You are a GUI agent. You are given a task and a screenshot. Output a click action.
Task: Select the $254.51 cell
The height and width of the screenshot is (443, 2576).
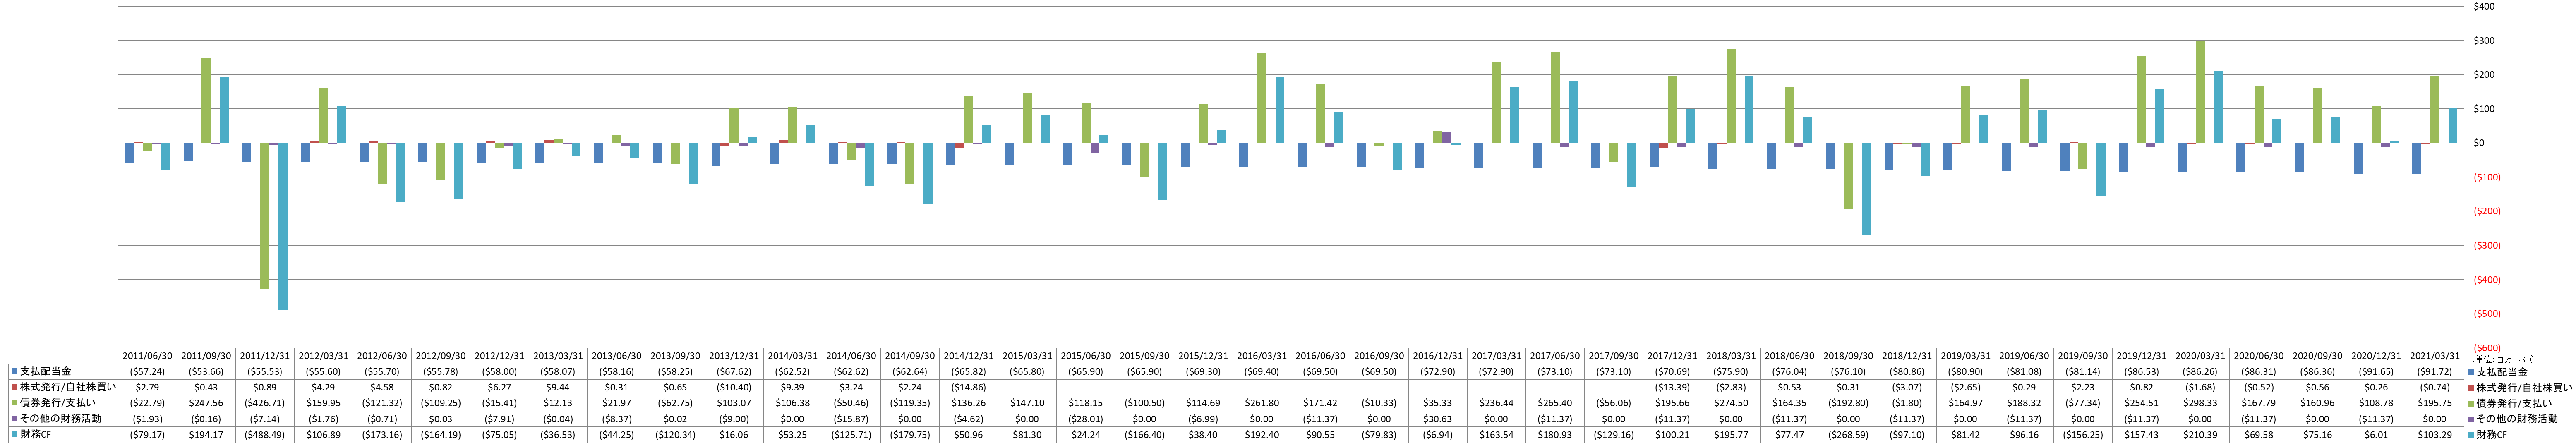tap(2141, 403)
